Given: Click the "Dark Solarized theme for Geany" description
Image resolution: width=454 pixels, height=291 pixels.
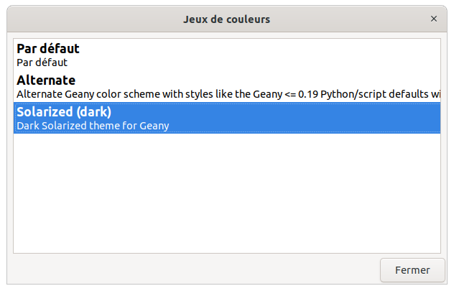Looking at the screenshot, I should click(93, 126).
